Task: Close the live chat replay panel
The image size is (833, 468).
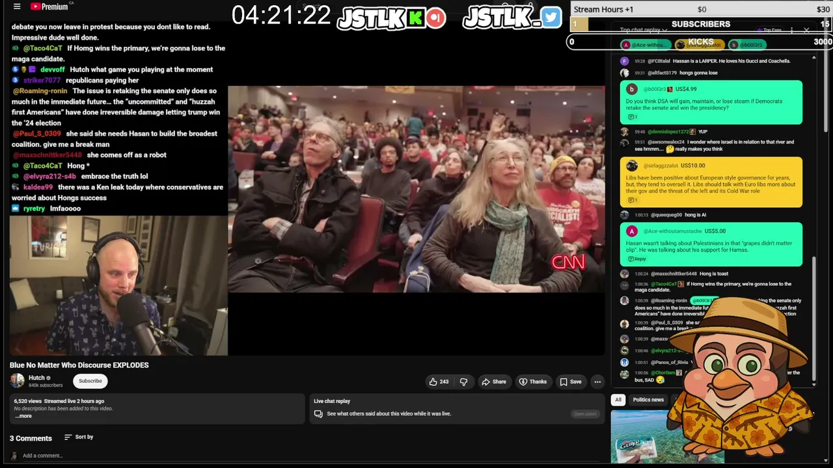Action: (806, 30)
